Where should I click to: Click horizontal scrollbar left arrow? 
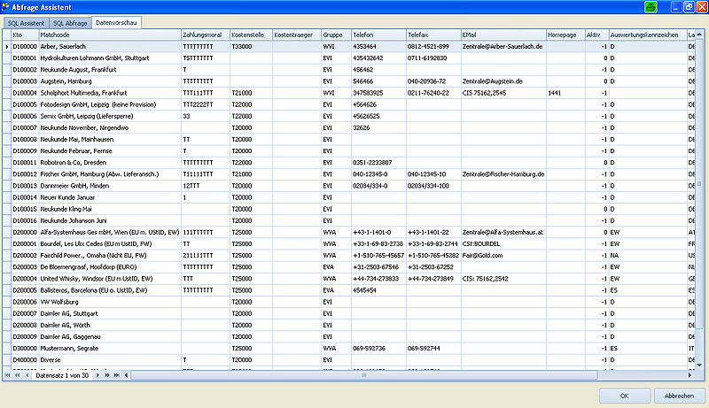coord(126,375)
